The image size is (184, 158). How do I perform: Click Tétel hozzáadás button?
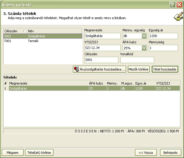click(165, 69)
